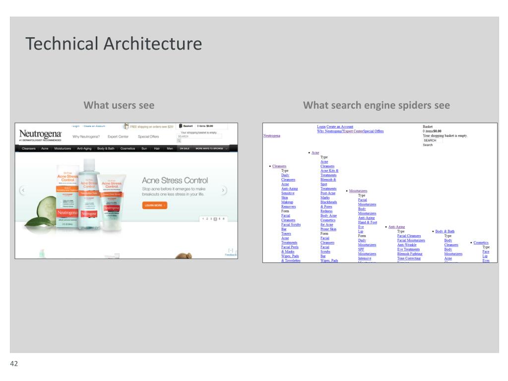Screen dimensions: 508x381
Task: Click the Redness link
Action: tap(326, 211)
